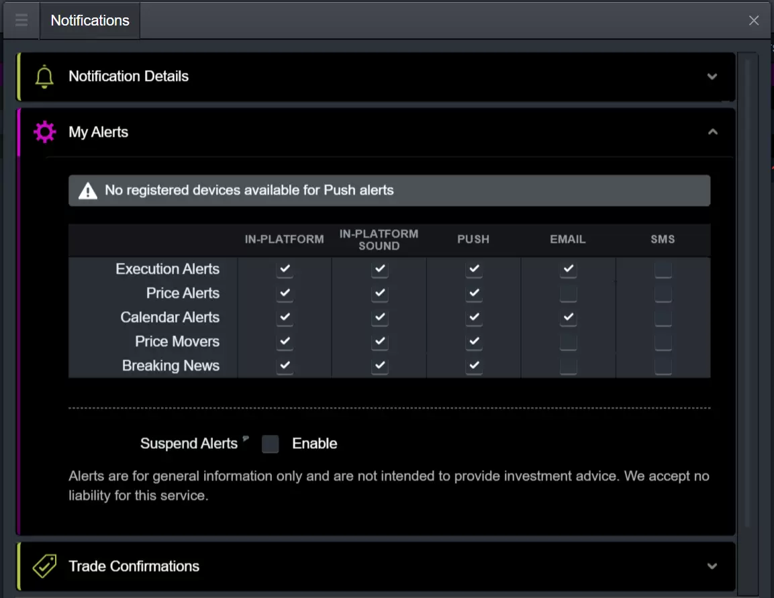Screen dimensions: 774x598
Task: Click the magenta gear icon beside My Alerts
Action: tap(45, 132)
